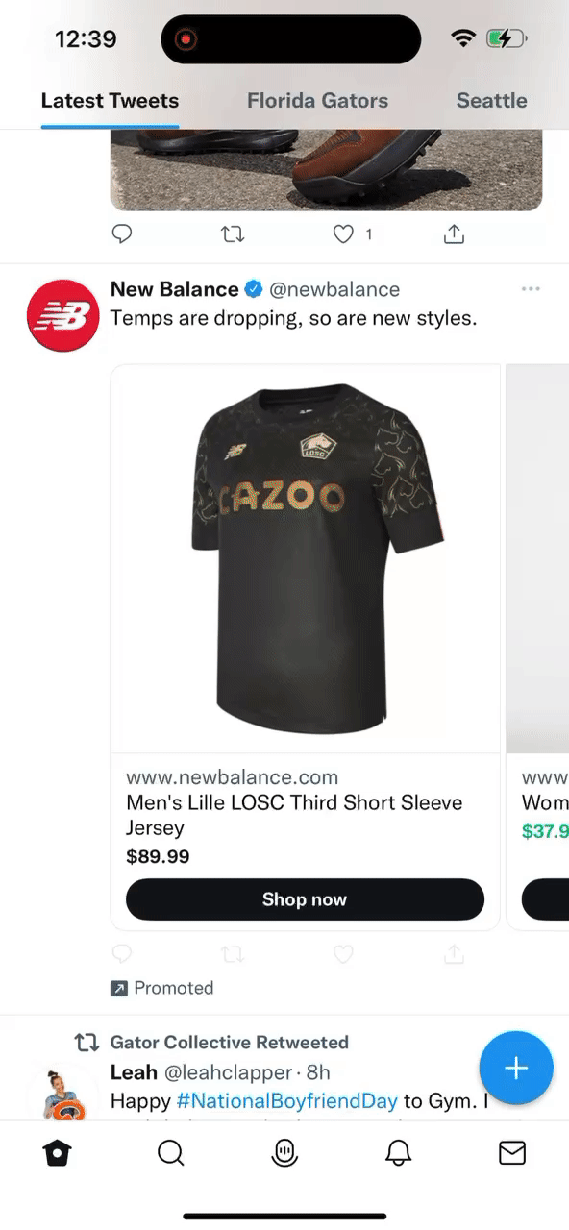The width and height of the screenshot is (569, 1230).
Task: Reply to the New Balance promoted tweet
Action: click(122, 954)
